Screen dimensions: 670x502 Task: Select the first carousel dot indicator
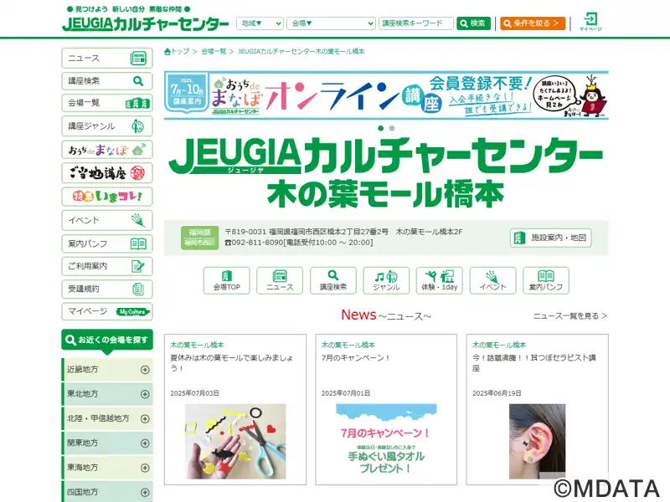coord(381,128)
